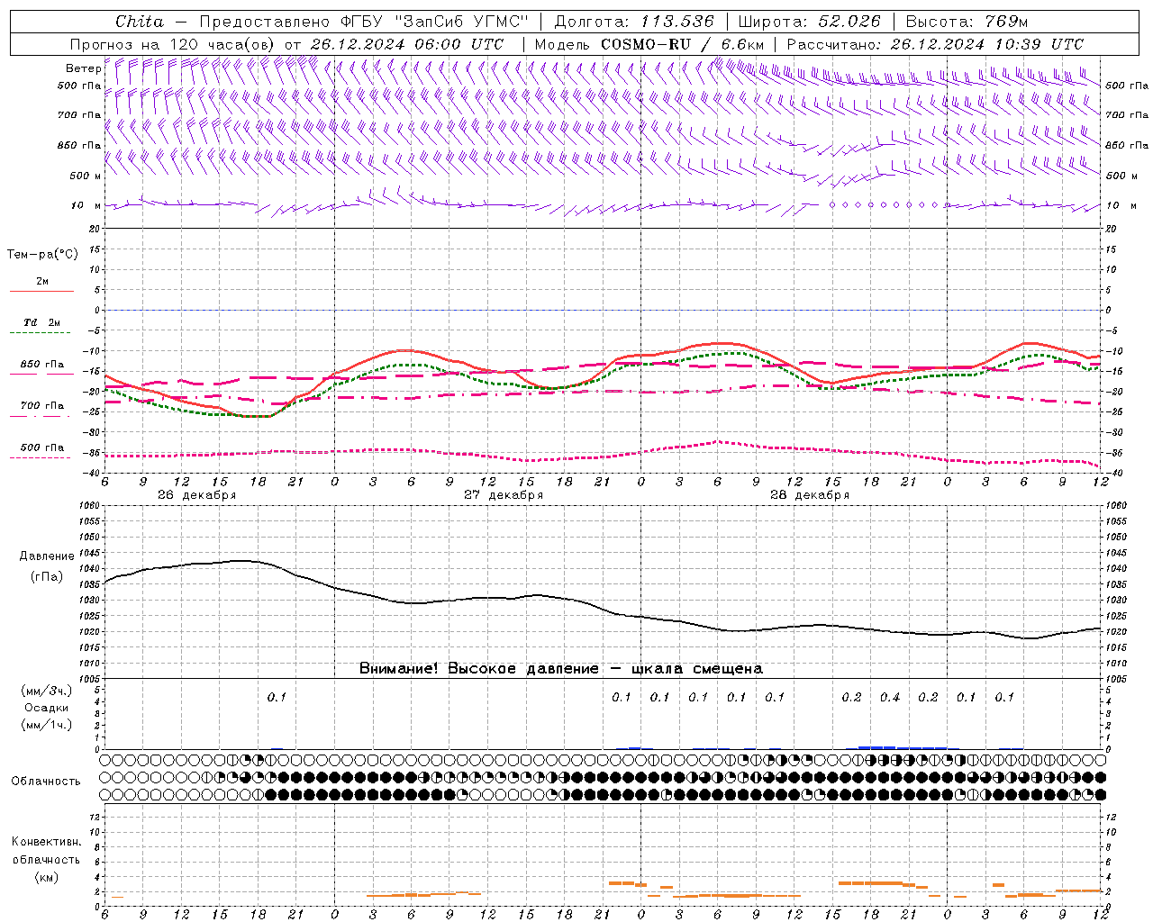Click the "850 гПа" temperature legend line sample
Viewport: 1153px width, 922px height.
point(40,373)
